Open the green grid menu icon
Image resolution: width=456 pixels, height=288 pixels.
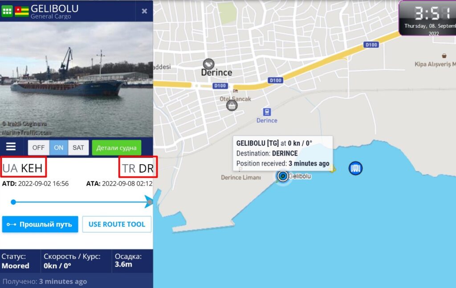click(x=7, y=11)
